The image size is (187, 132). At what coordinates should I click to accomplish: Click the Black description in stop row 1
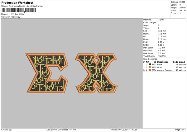160,64
